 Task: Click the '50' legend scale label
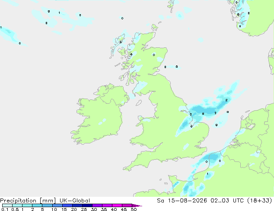click(x=134, y=209)
